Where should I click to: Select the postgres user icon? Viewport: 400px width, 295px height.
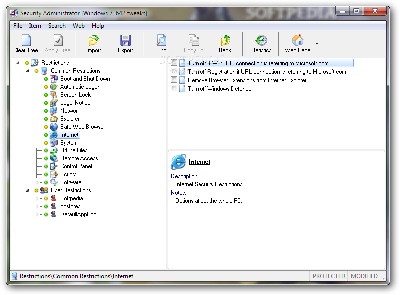54,206
